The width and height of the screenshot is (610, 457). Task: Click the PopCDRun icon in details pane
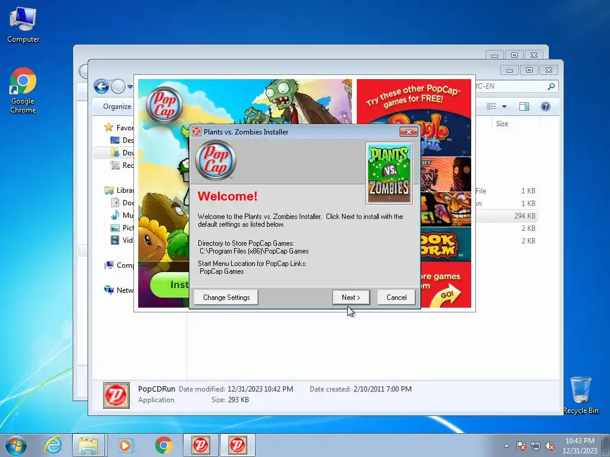[116, 395]
